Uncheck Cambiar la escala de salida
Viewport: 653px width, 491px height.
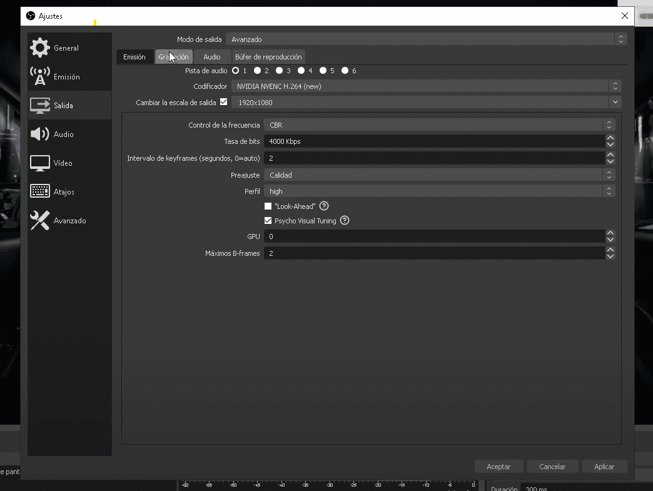click(224, 102)
